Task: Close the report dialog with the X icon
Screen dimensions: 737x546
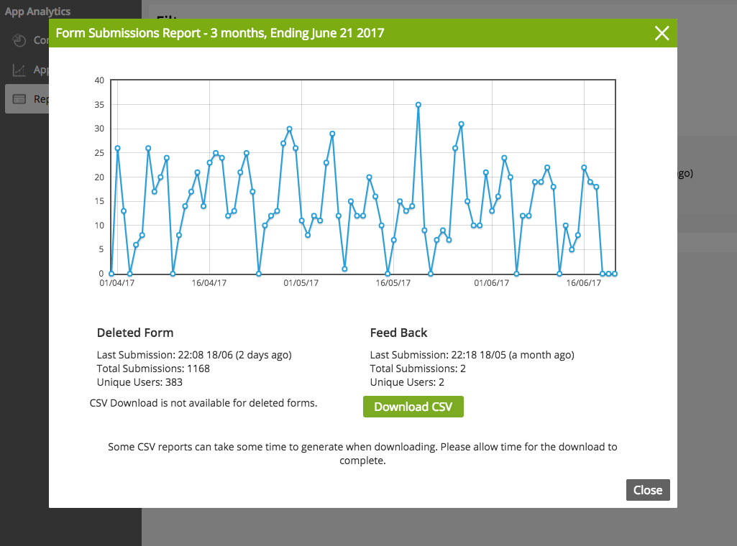Action: 662,33
